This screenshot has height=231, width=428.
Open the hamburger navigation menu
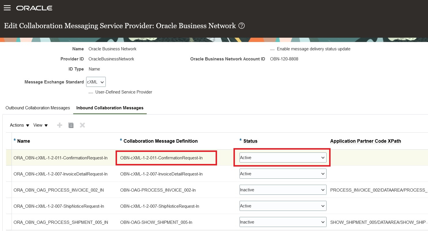pyautogui.click(x=7, y=8)
